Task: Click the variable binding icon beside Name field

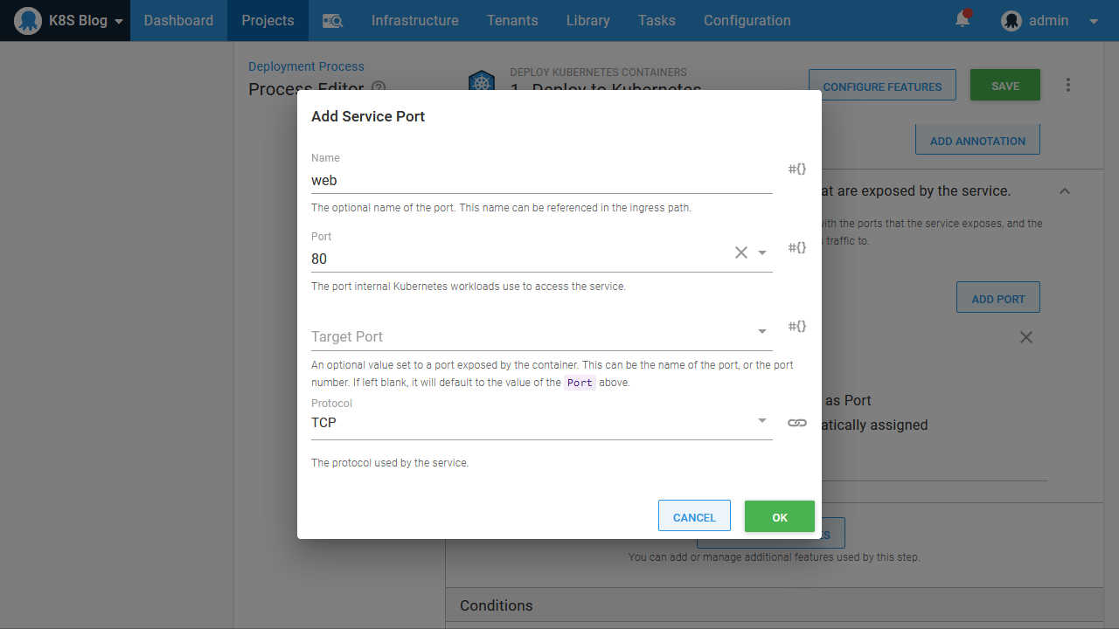Action: point(796,169)
